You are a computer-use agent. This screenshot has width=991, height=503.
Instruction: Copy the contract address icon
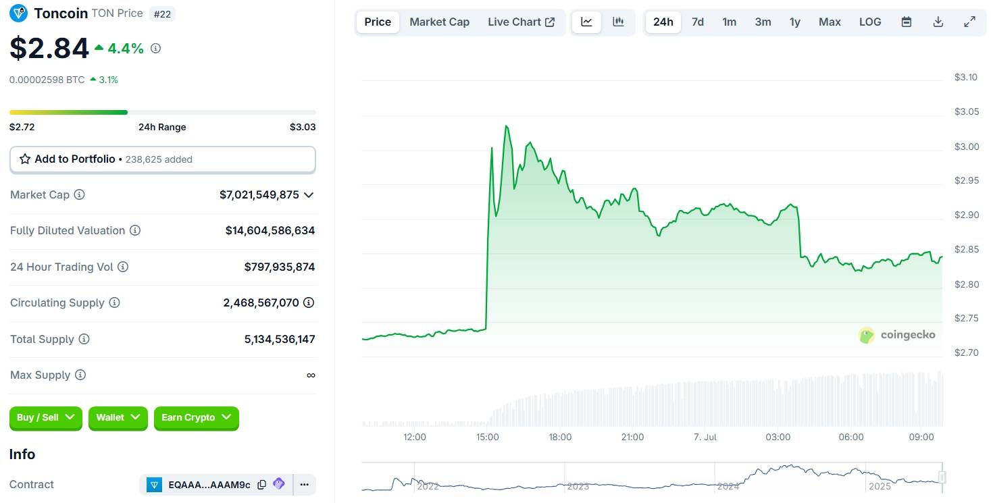click(x=261, y=485)
